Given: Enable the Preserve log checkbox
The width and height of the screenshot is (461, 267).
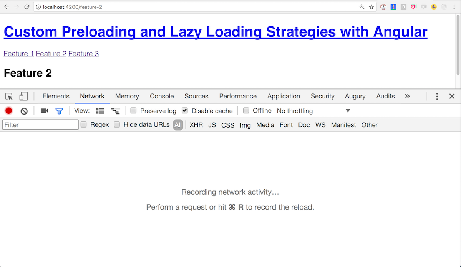Looking at the screenshot, I should pyautogui.click(x=133, y=111).
